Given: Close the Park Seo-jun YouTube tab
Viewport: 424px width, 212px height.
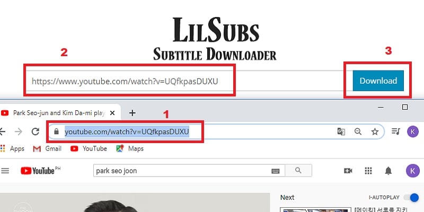Looking at the screenshot, I should (112, 113).
